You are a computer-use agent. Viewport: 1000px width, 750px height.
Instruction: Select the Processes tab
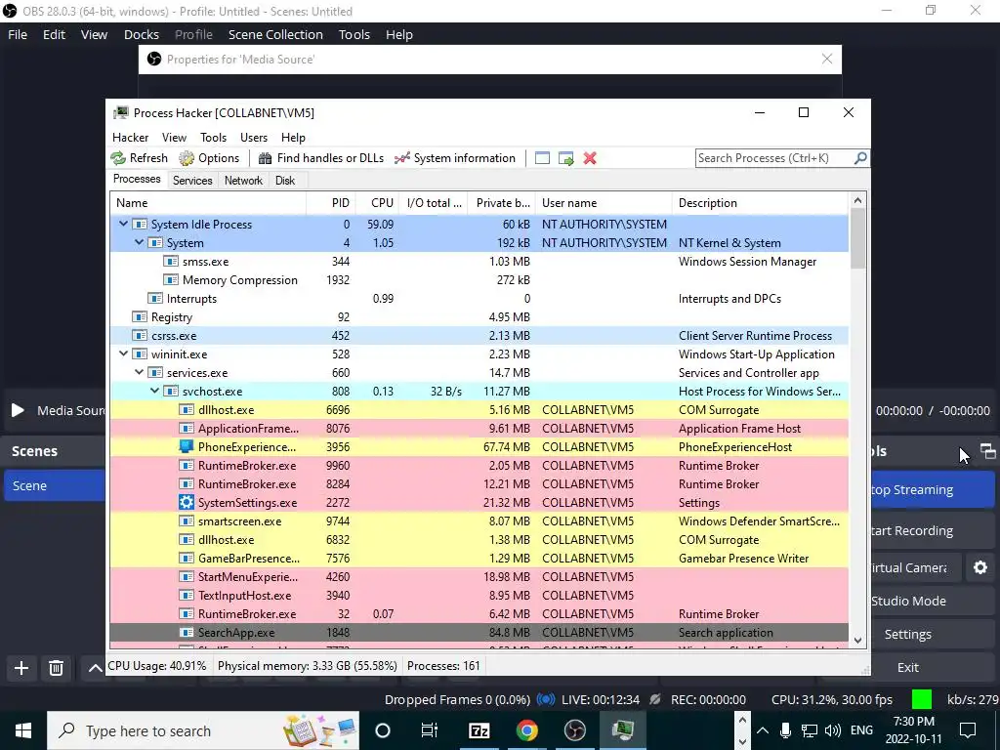pyautogui.click(x=137, y=180)
